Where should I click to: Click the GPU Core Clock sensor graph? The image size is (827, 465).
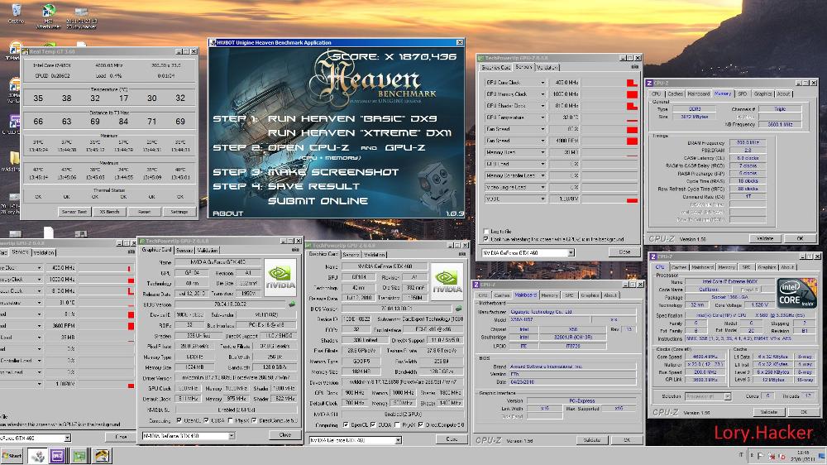click(x=609, y=83)
